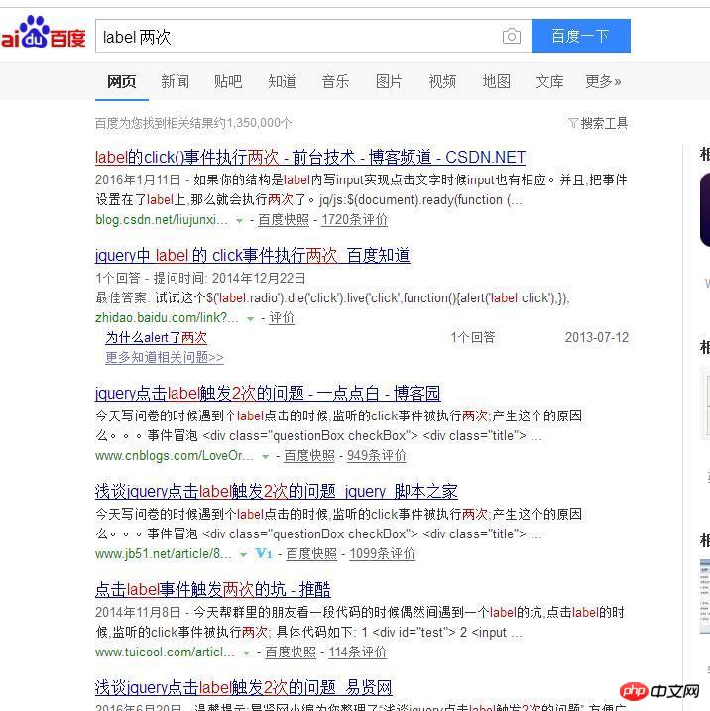Screen dimensions: 710x711
Task: Open the 脚本之家 '浅谈jquery点击label' result
Action: (277, 492)
